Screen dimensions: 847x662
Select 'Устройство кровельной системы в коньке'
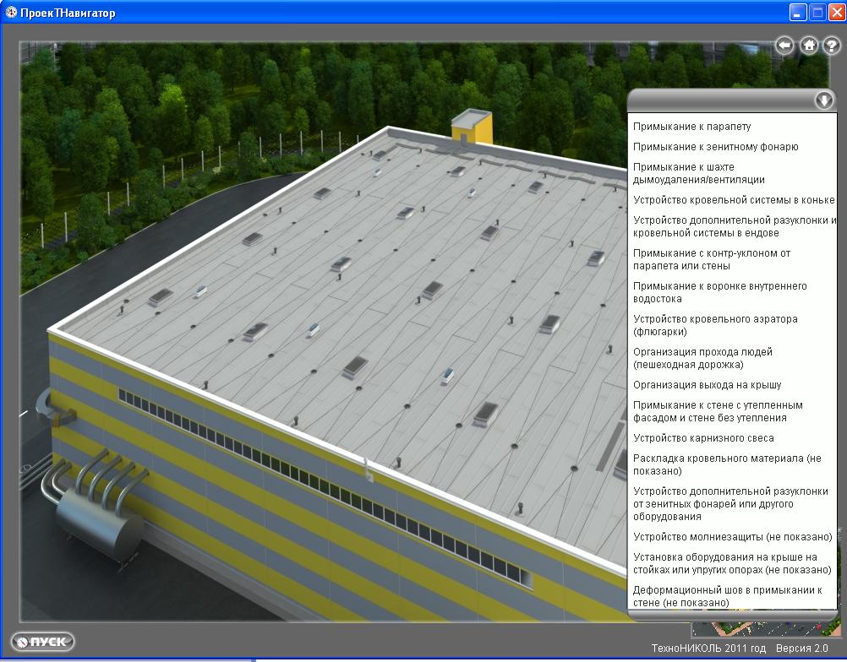pos(734,200)
